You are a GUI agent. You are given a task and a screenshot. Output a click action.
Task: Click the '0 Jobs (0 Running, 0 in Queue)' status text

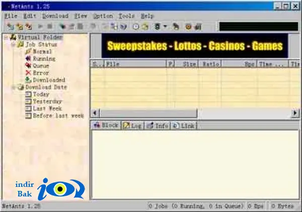pos(196,206)
